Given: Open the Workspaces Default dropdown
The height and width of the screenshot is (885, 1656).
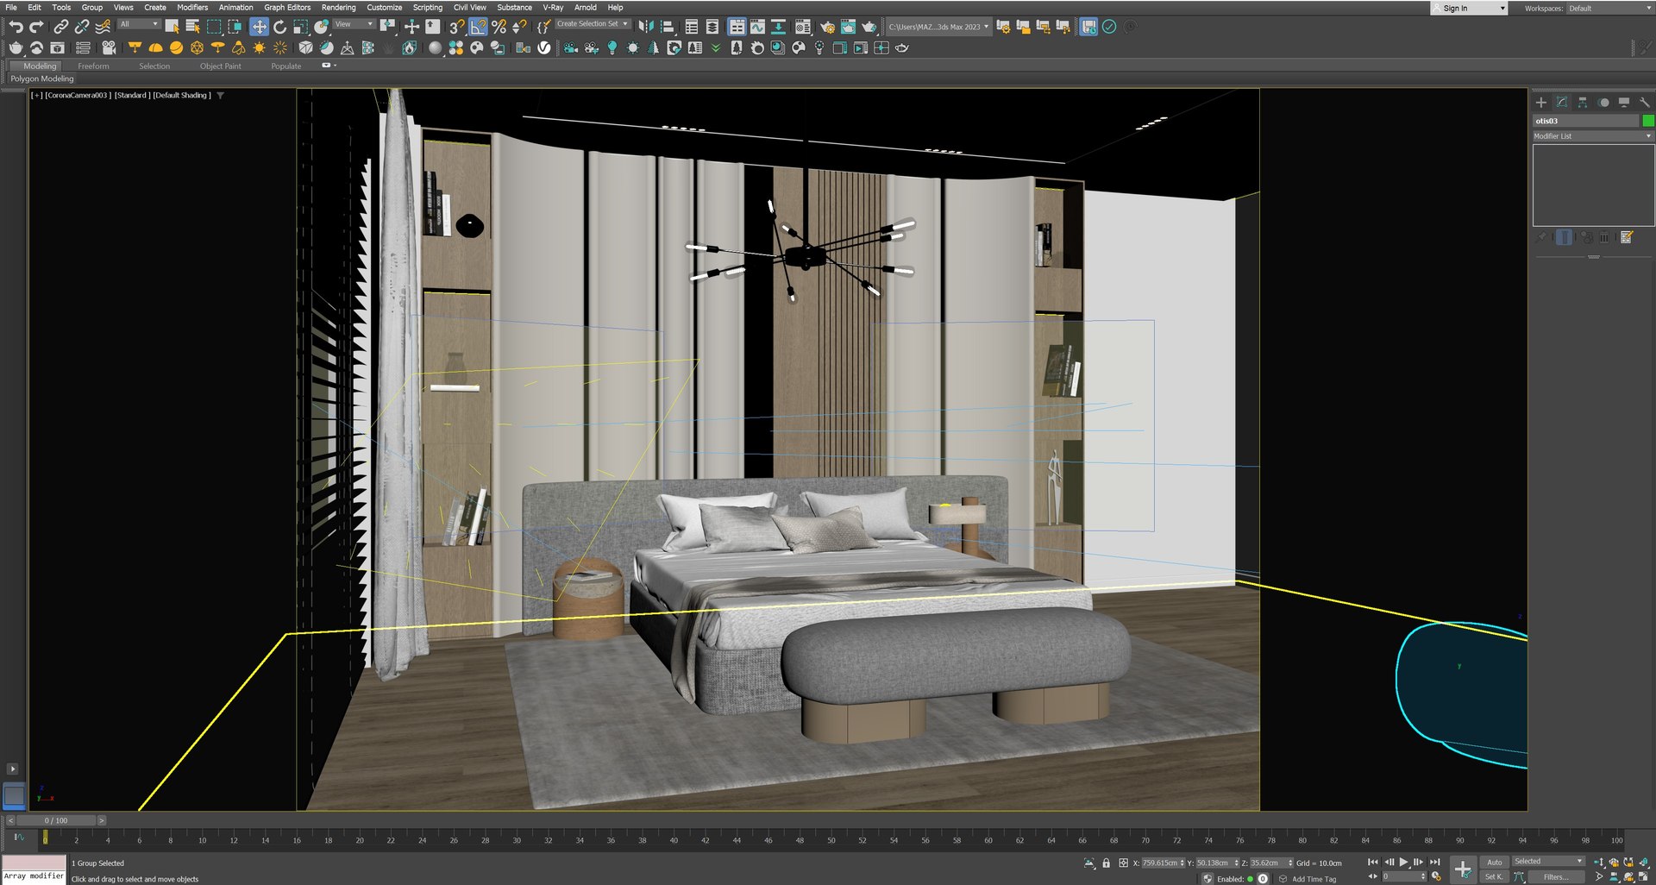Looking at the screenshot, I should click(1609, 8).
